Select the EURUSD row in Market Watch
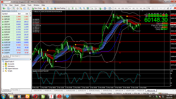Image resolution: width=176 pixels, height=99 pixels. 15,16
